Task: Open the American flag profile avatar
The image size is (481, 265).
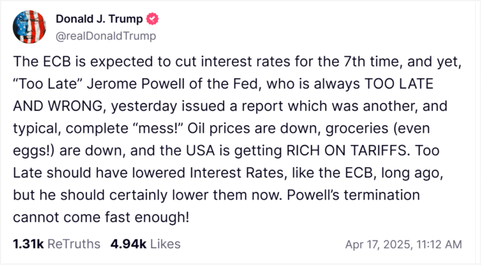Action: coord(29,27)
